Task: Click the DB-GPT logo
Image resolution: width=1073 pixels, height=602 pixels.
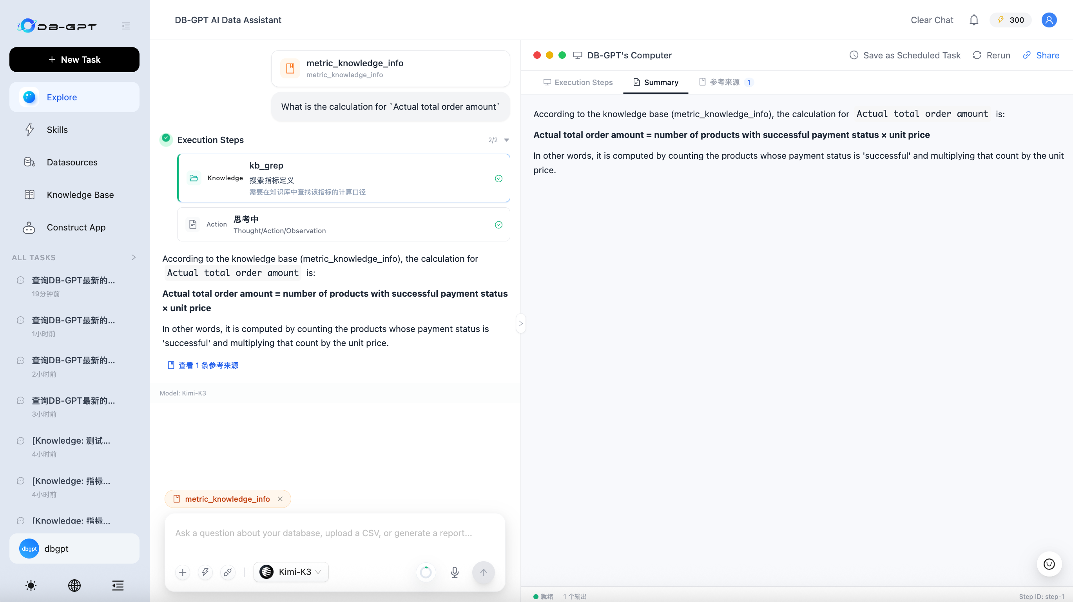Action: click(57, 26)
